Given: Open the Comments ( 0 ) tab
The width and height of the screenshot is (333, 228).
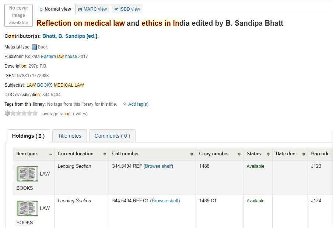Looking at the screenshot, I should pyautogui.click(x=112, y=136).
